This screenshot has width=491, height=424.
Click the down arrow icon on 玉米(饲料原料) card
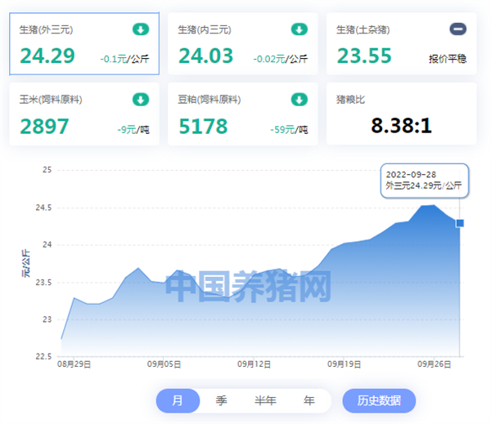(141, 100)
